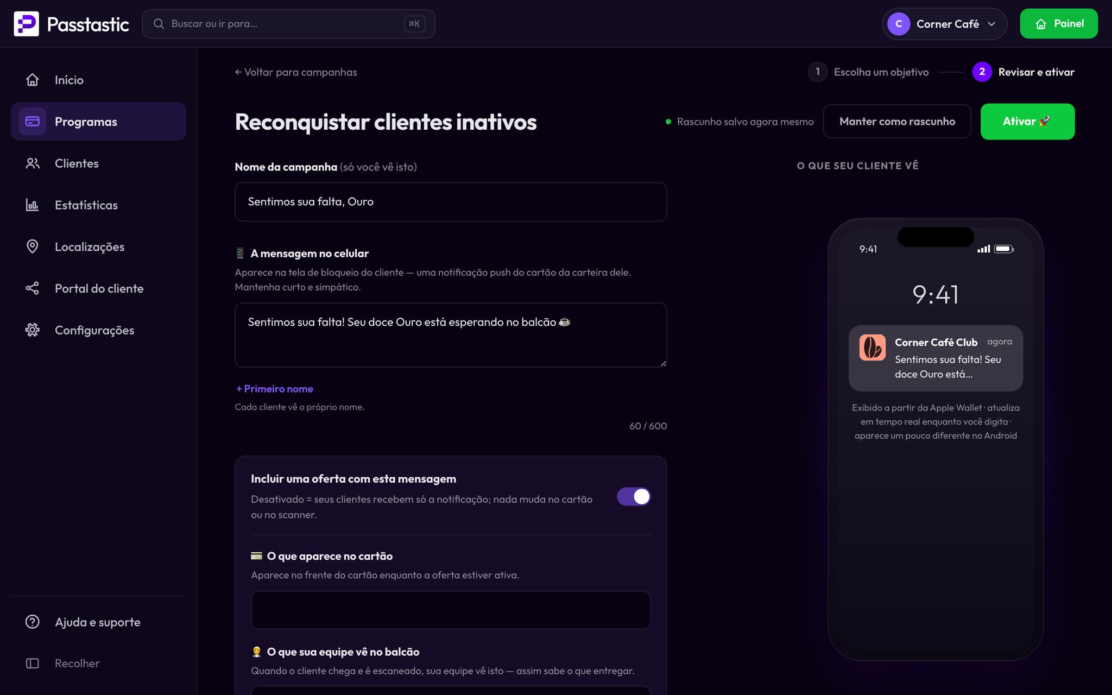Toggle off the include offer switch

634,497
